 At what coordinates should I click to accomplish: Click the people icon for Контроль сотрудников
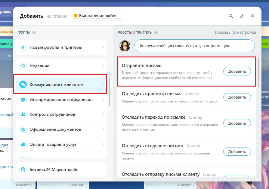tap(23, 114)
